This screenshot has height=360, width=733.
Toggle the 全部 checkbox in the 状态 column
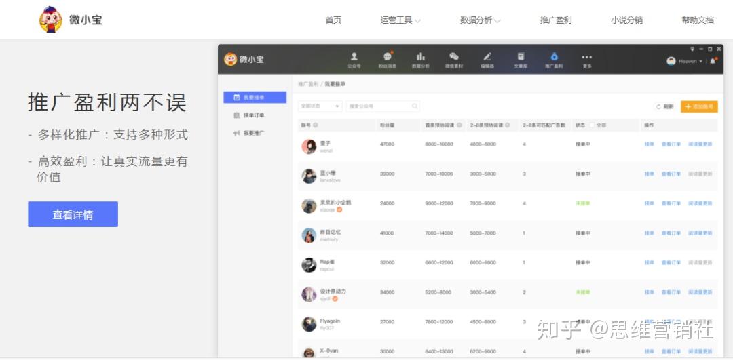click(592, 125)
